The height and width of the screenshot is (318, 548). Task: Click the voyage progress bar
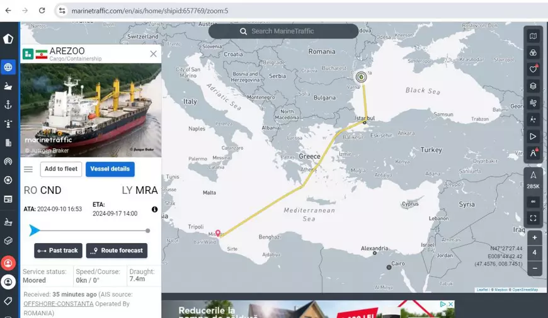[90, 230]
